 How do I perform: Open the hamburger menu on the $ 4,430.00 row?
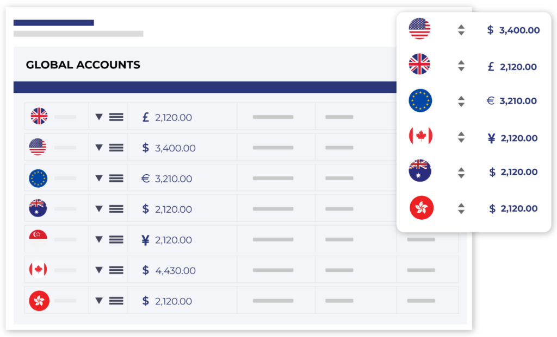coord(116,270)
